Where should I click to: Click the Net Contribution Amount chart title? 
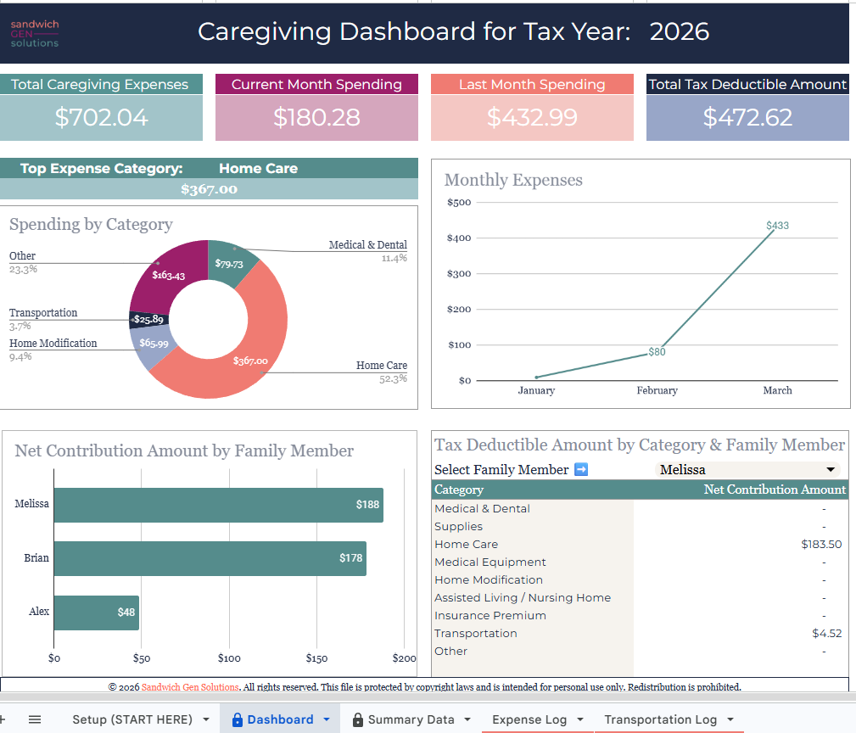184,450
